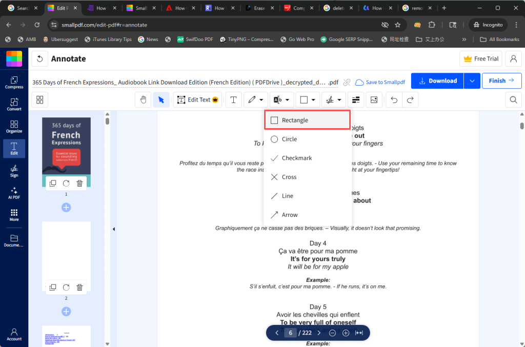Open the Download options dropdown chevron

coord(472,80)
